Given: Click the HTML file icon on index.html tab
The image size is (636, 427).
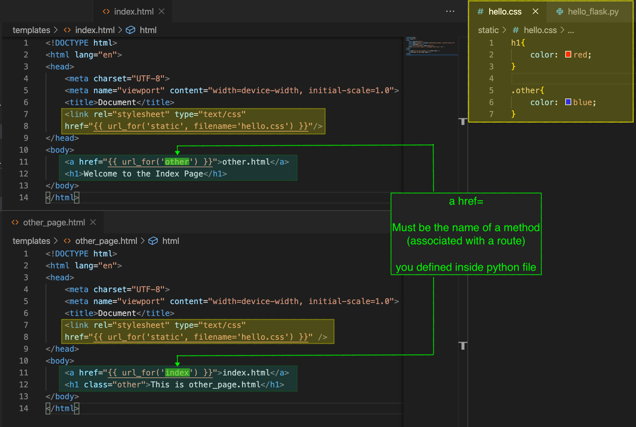Looking at the screenshot, I should coord(106,11).
